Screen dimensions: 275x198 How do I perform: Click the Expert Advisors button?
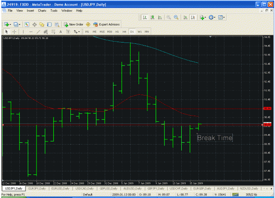tap(106, 25)
